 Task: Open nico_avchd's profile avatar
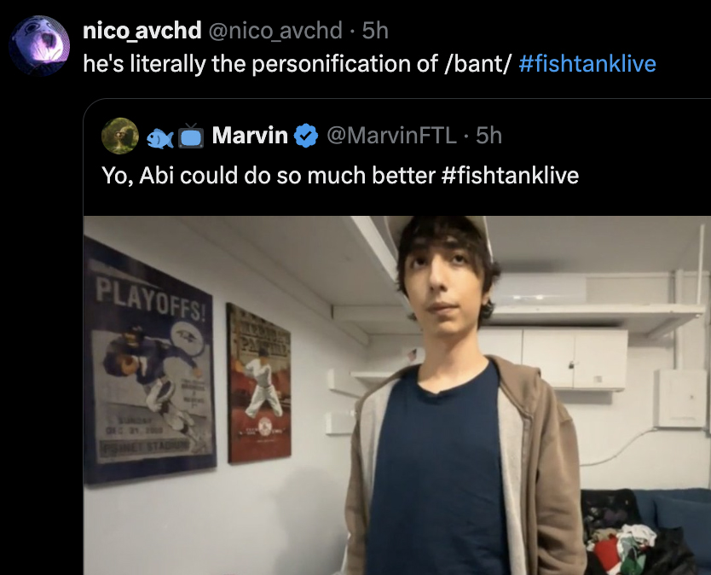click(39, 45)
